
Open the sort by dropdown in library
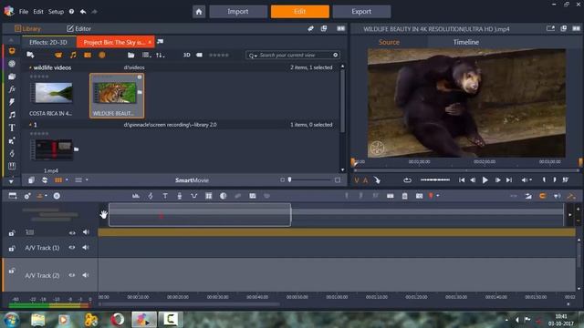pos(161,55)
